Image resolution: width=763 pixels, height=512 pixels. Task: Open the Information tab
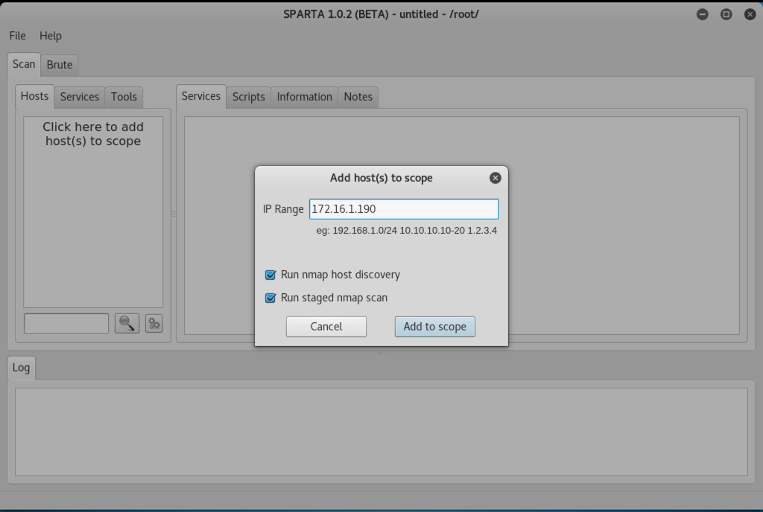[305, 97]
